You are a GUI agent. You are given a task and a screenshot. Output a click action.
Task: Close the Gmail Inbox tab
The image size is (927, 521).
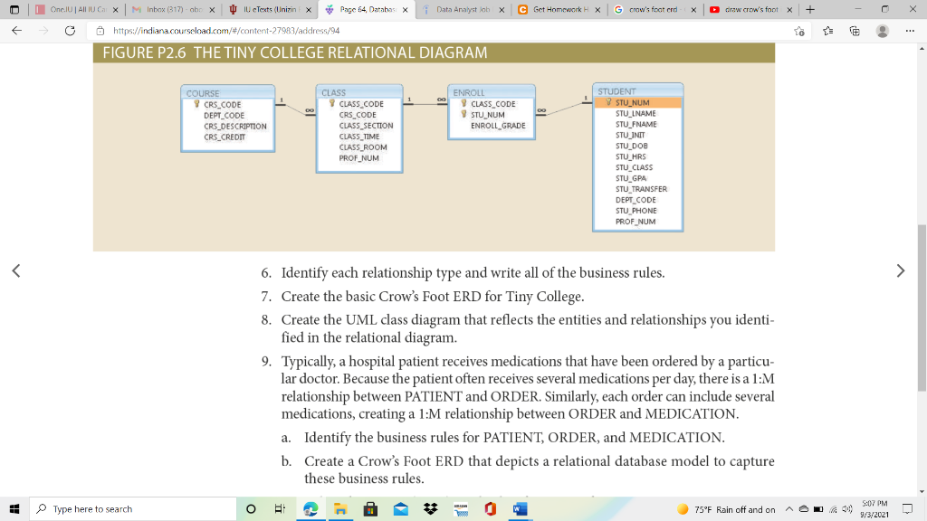coord(212,9)
